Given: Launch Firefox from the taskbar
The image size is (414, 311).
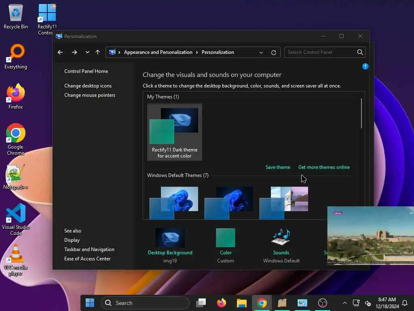Looking at the screenshot, I should click(221, 303).
